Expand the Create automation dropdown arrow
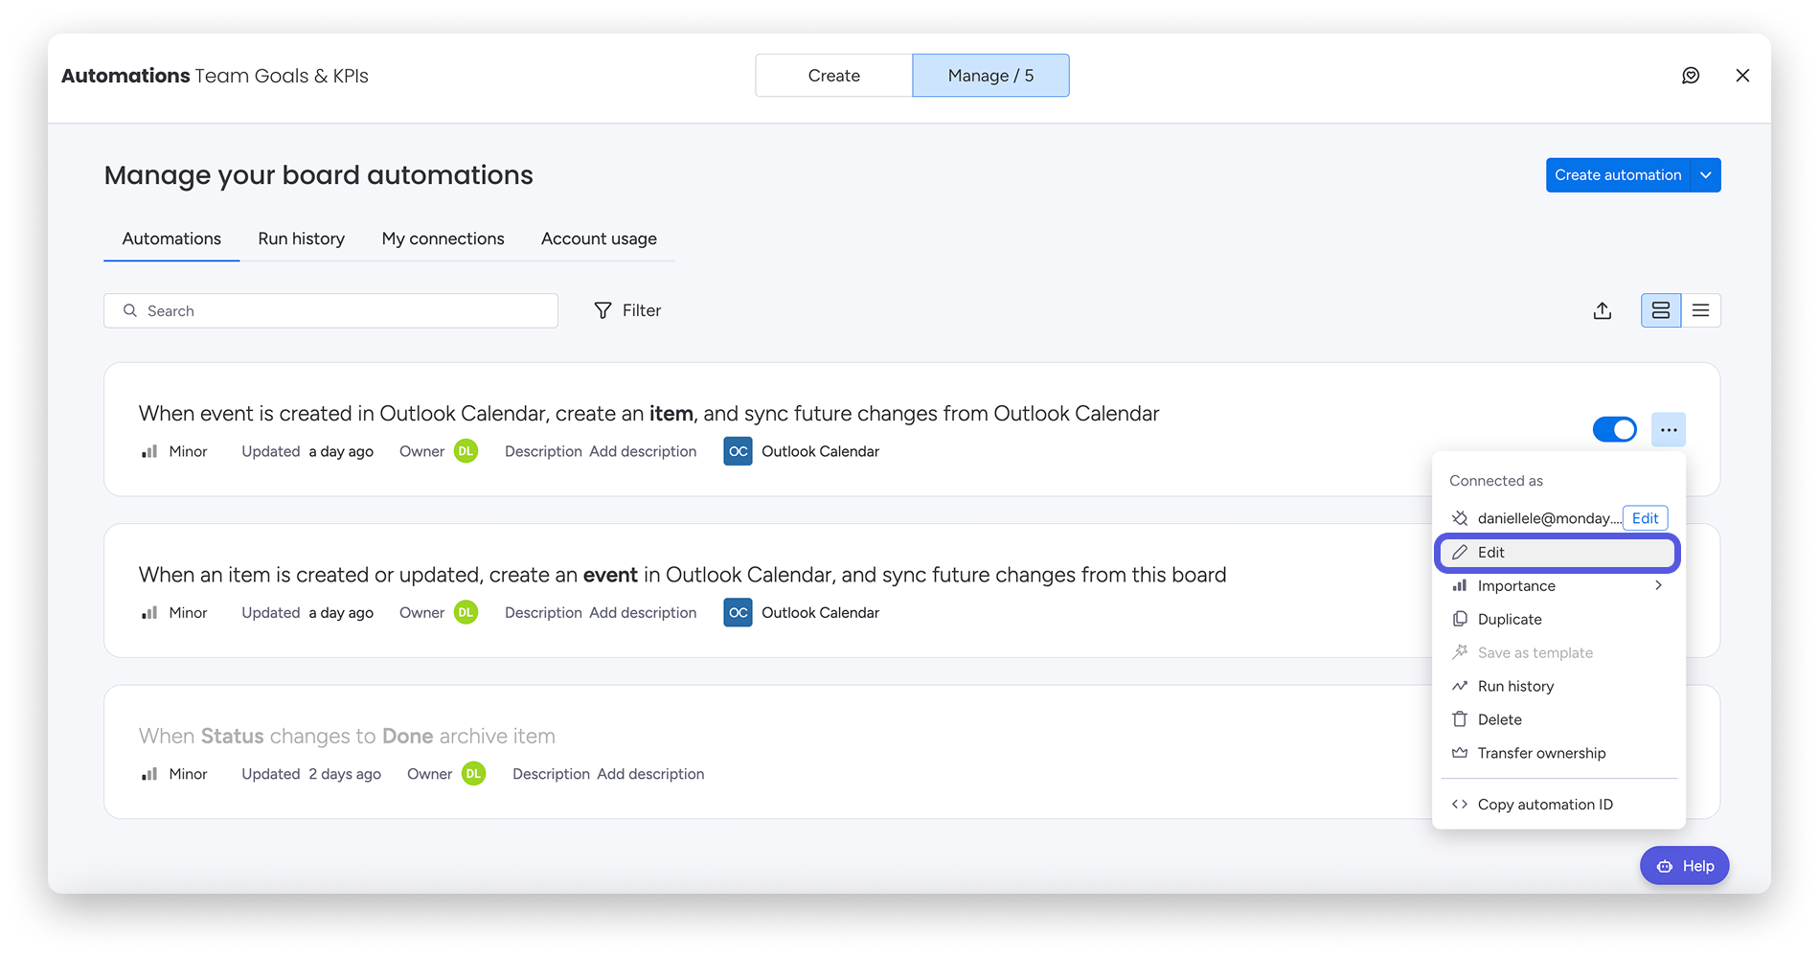Screen dimensions: 1819x956 (1706, 175)
